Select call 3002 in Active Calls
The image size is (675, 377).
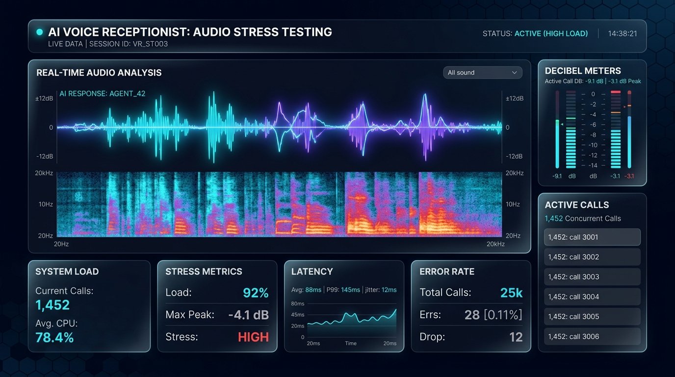coord(592,257)
